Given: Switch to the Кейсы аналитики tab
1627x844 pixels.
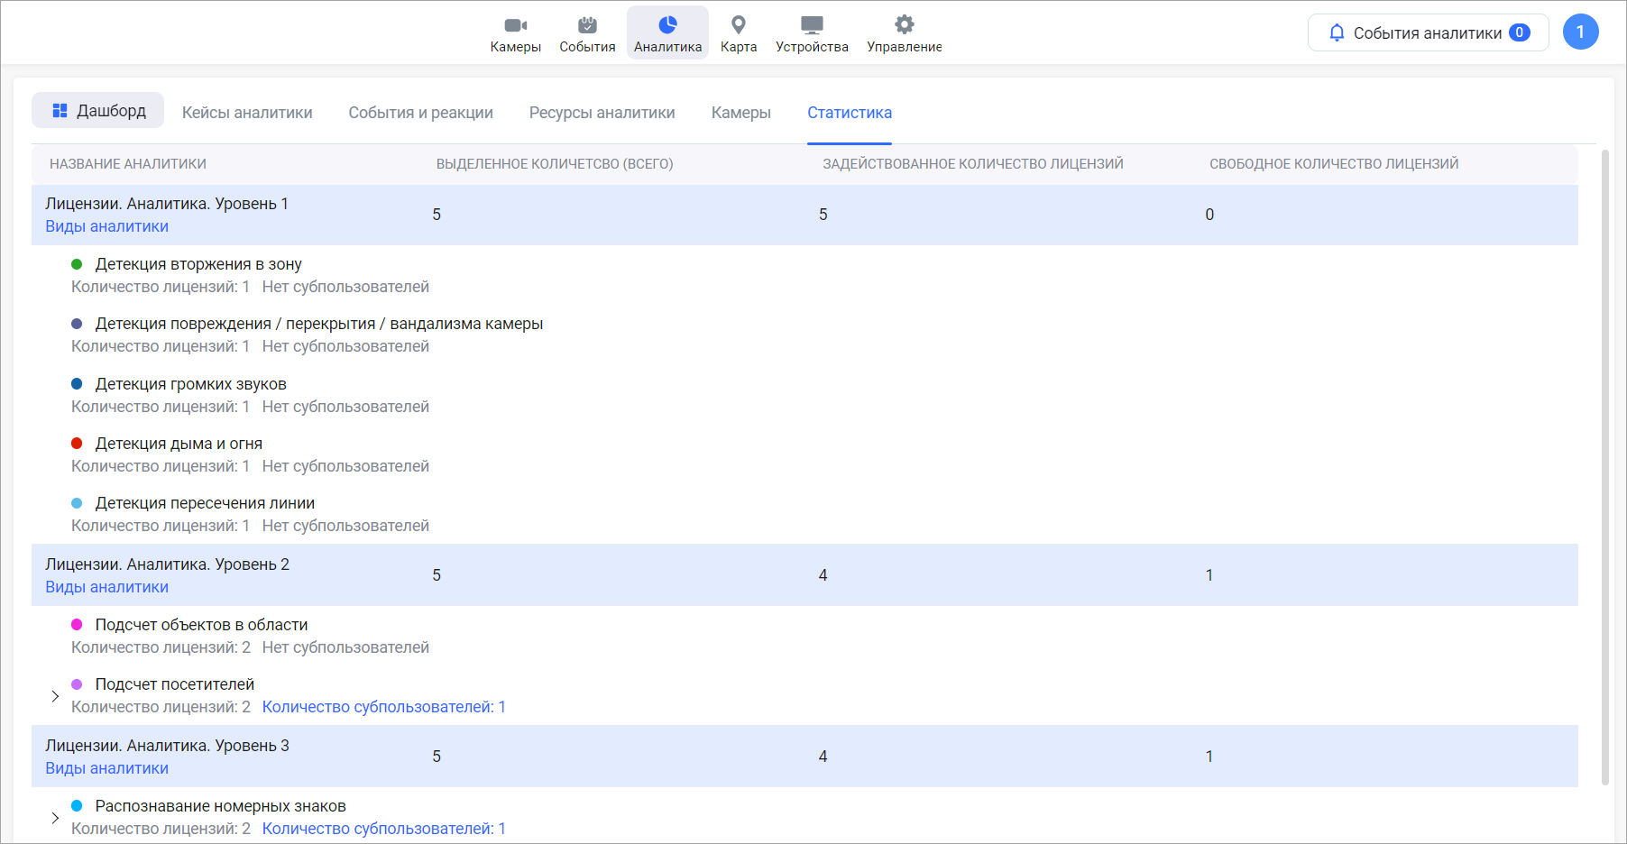Looking at the screenshot, I should 247,113.
